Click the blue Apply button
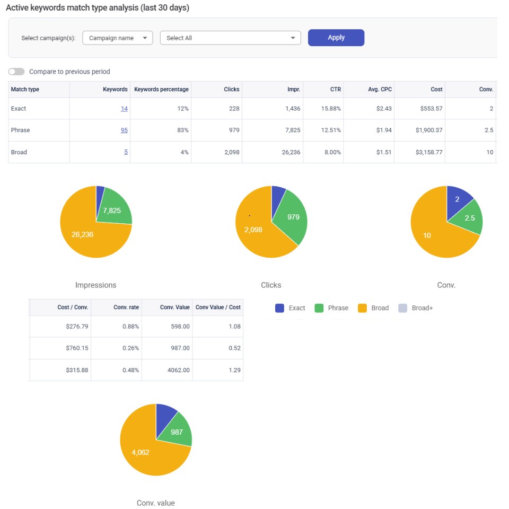The image size is (509, 509). (x=336, y=38)
